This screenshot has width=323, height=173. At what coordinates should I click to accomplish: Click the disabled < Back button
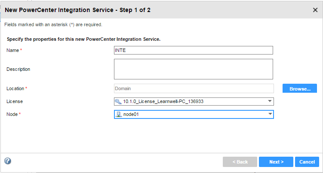tap(240, 162)
